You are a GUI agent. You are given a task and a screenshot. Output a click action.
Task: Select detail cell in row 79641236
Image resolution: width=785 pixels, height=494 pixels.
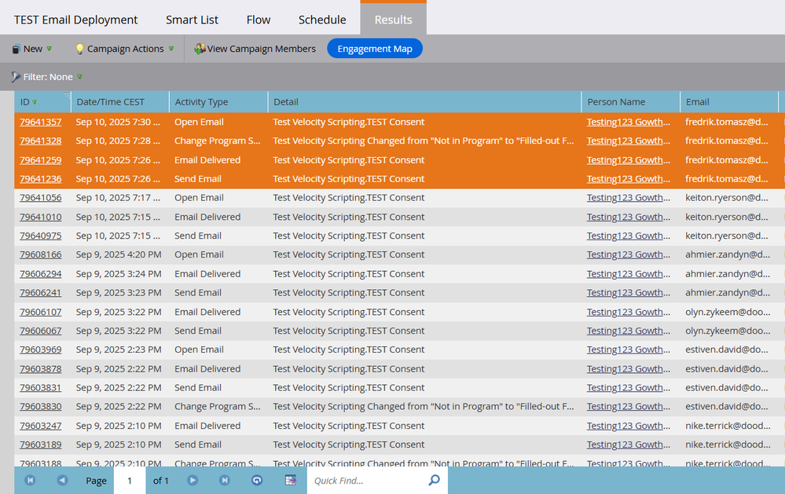[348, 179]
